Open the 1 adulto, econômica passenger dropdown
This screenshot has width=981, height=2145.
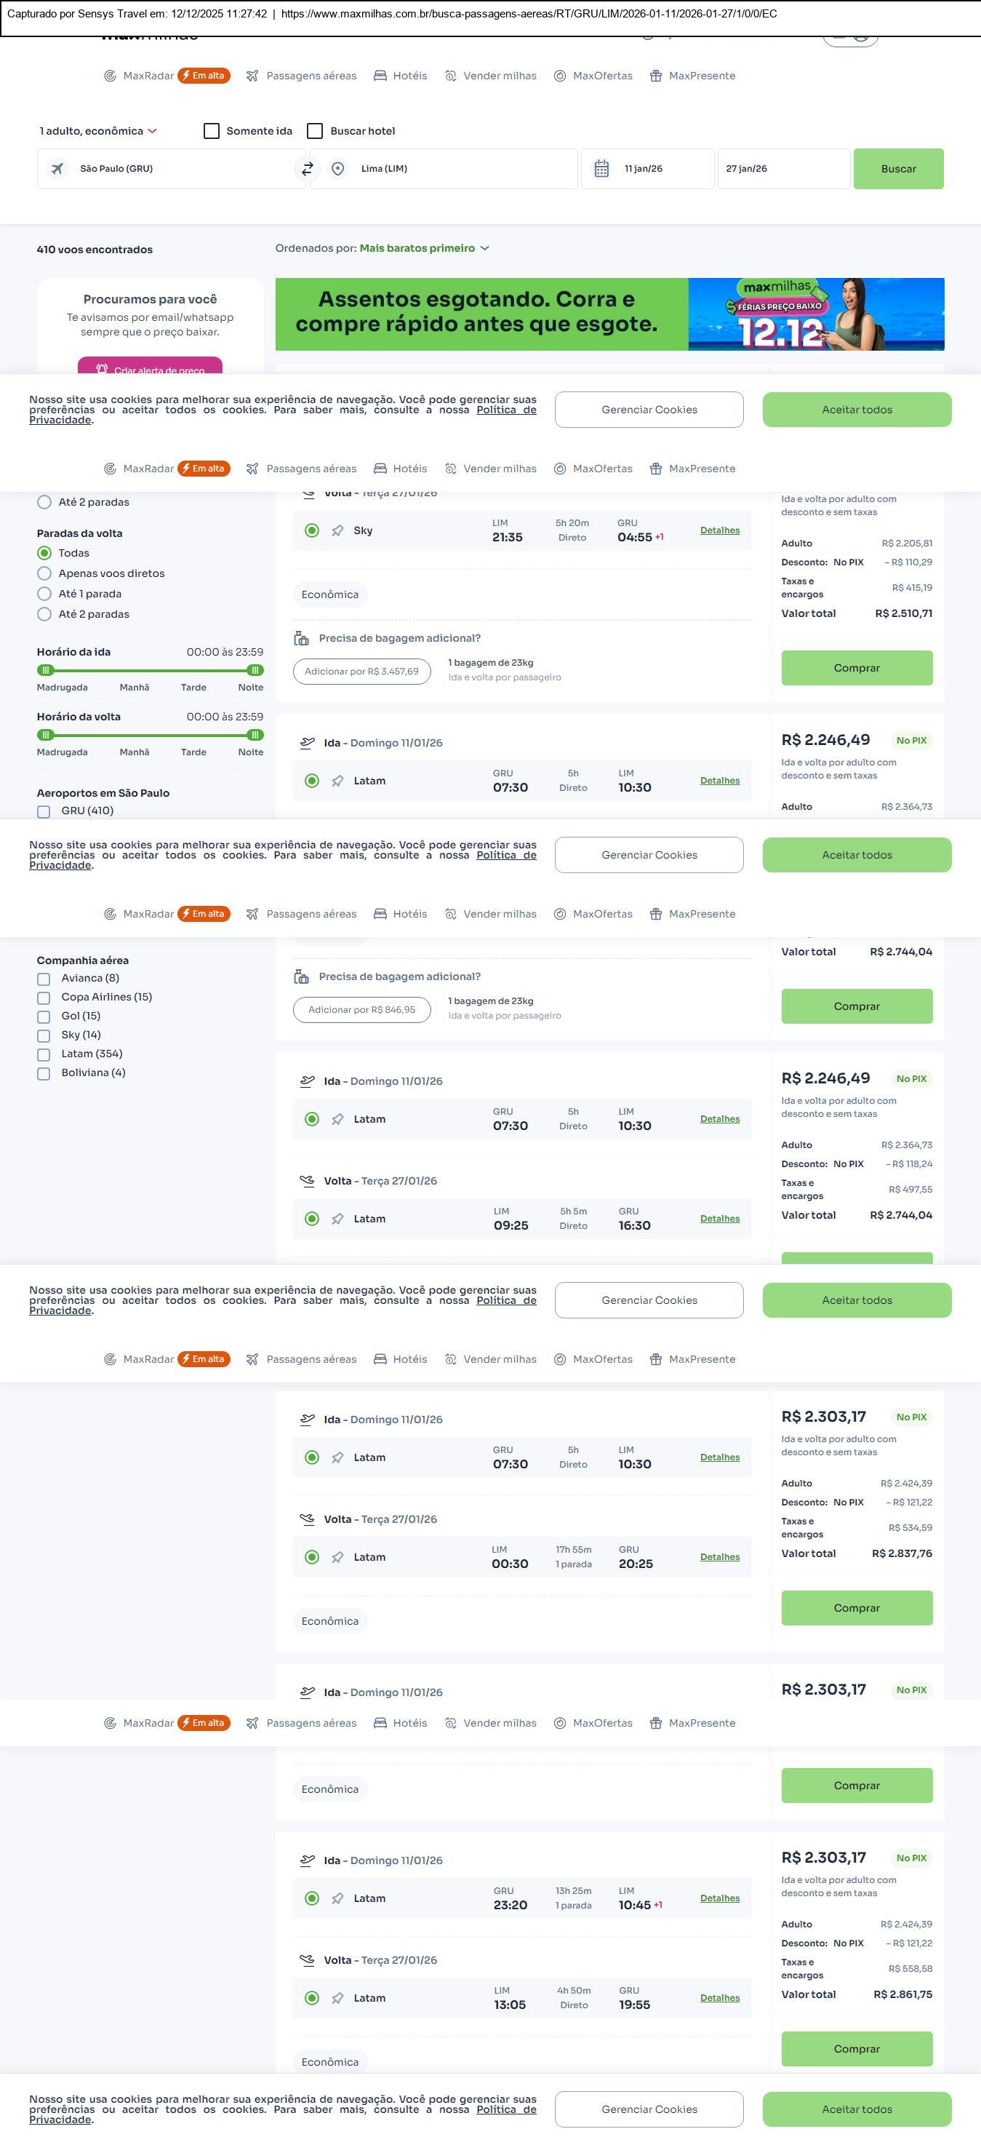pos(98,132)
